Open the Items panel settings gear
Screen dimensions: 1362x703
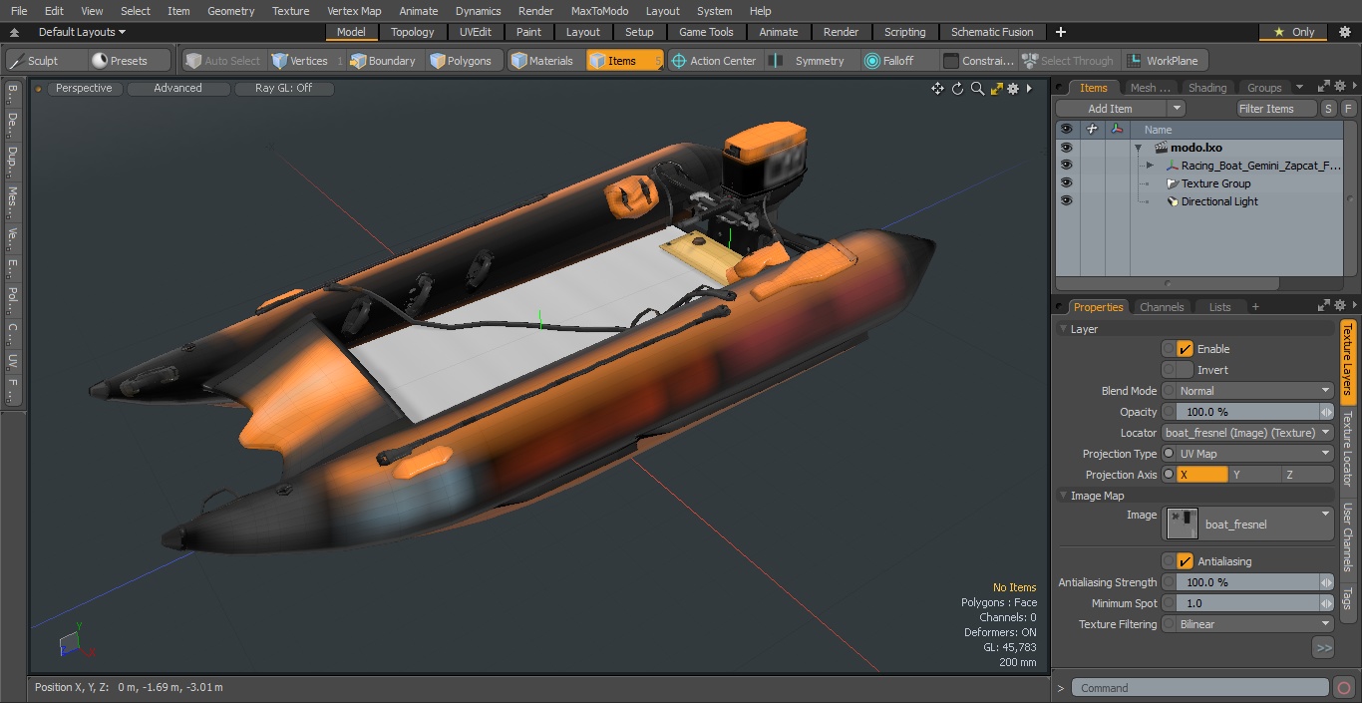click(1341, 88)
